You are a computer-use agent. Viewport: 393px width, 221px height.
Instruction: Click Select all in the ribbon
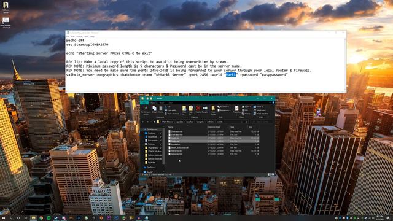[x=259, y=107]
